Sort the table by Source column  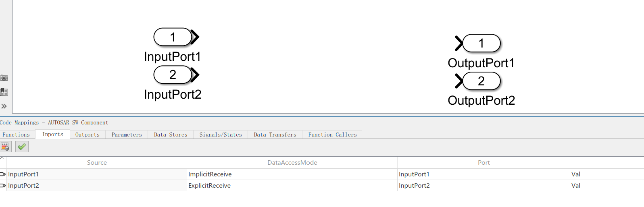[x=97, y=163]
